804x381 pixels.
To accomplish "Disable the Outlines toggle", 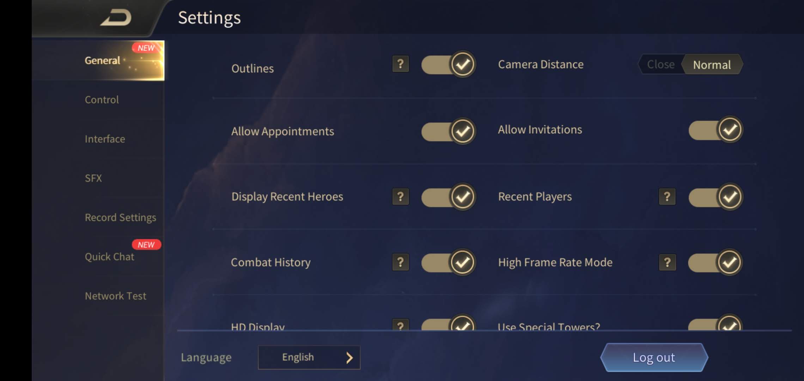I will 448,64.
